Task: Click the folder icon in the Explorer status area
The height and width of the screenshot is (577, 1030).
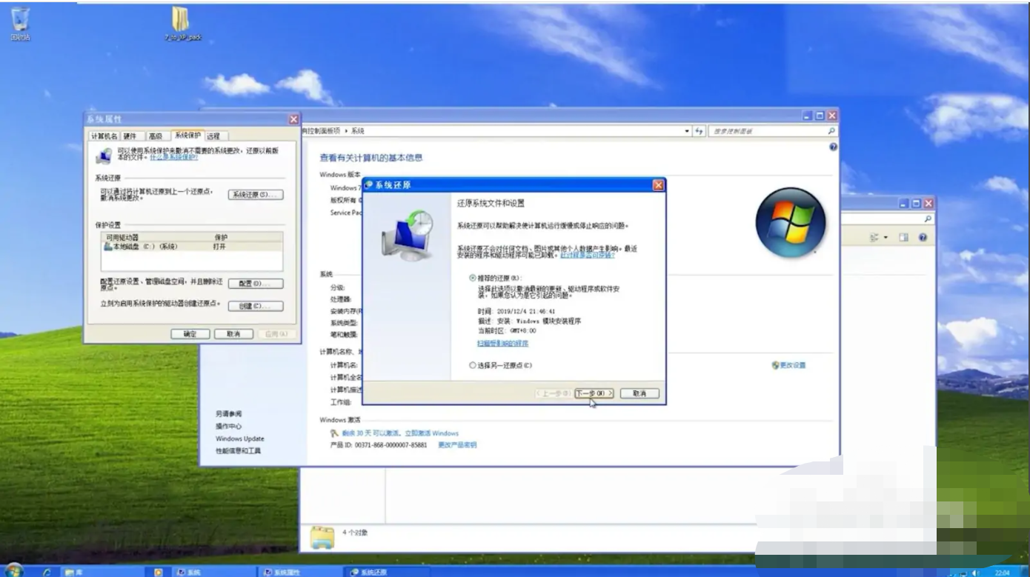Action: (x=322, y=537)
